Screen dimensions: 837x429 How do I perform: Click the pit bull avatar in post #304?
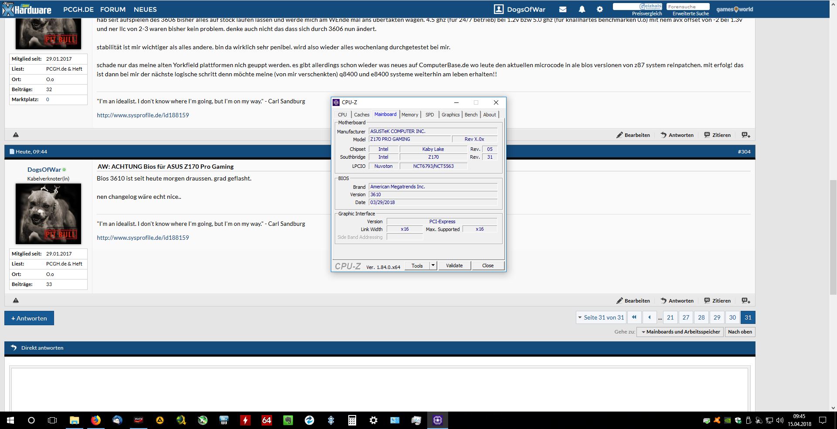48,214
